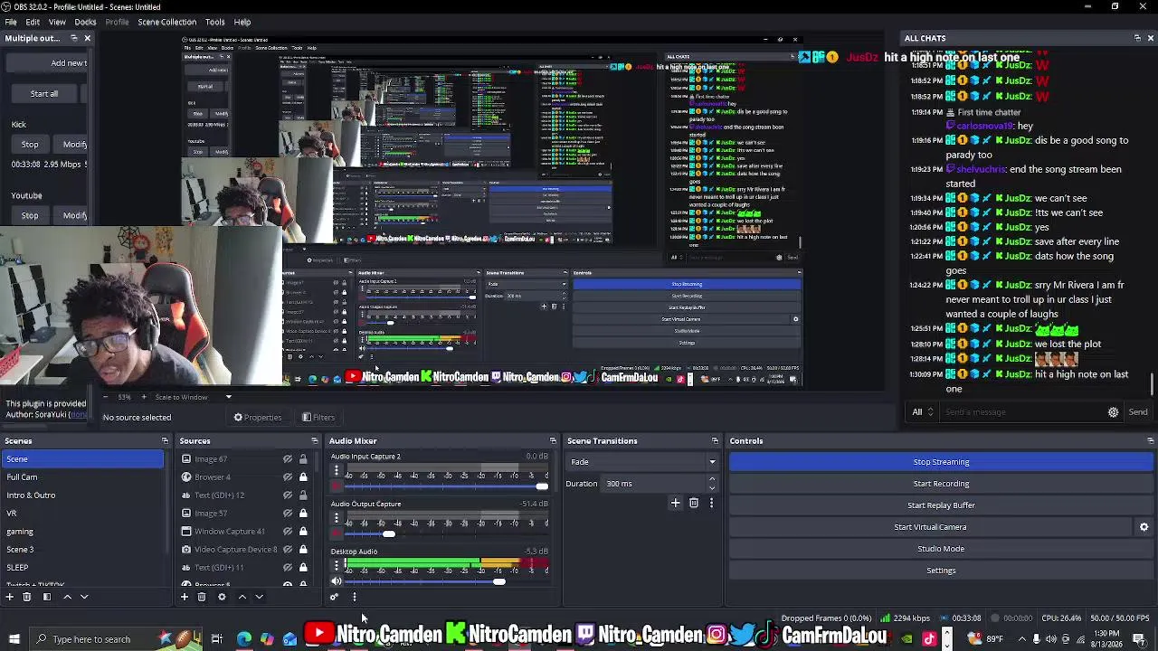Image resolution: width=1158 pixels, height=651 pixels.
Task: Add a new scene with the plus icon
Action: coord(10,597)
